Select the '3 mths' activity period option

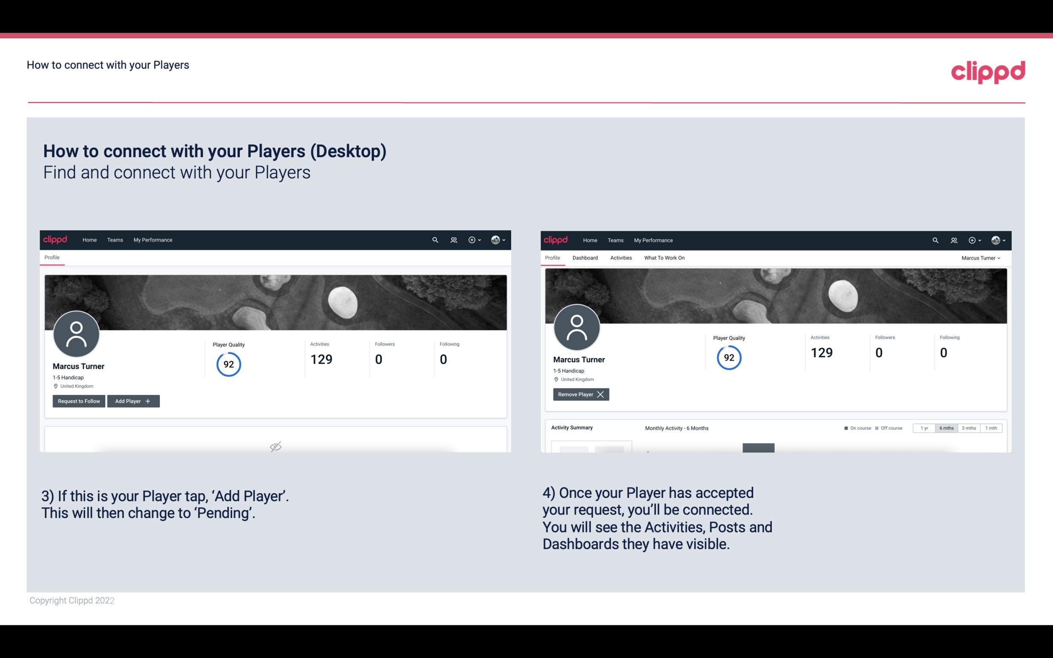pyautogui.click(x=969, y=428)
